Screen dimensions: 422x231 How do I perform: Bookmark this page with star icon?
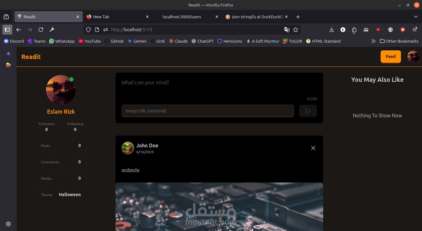tap(296, 30)
